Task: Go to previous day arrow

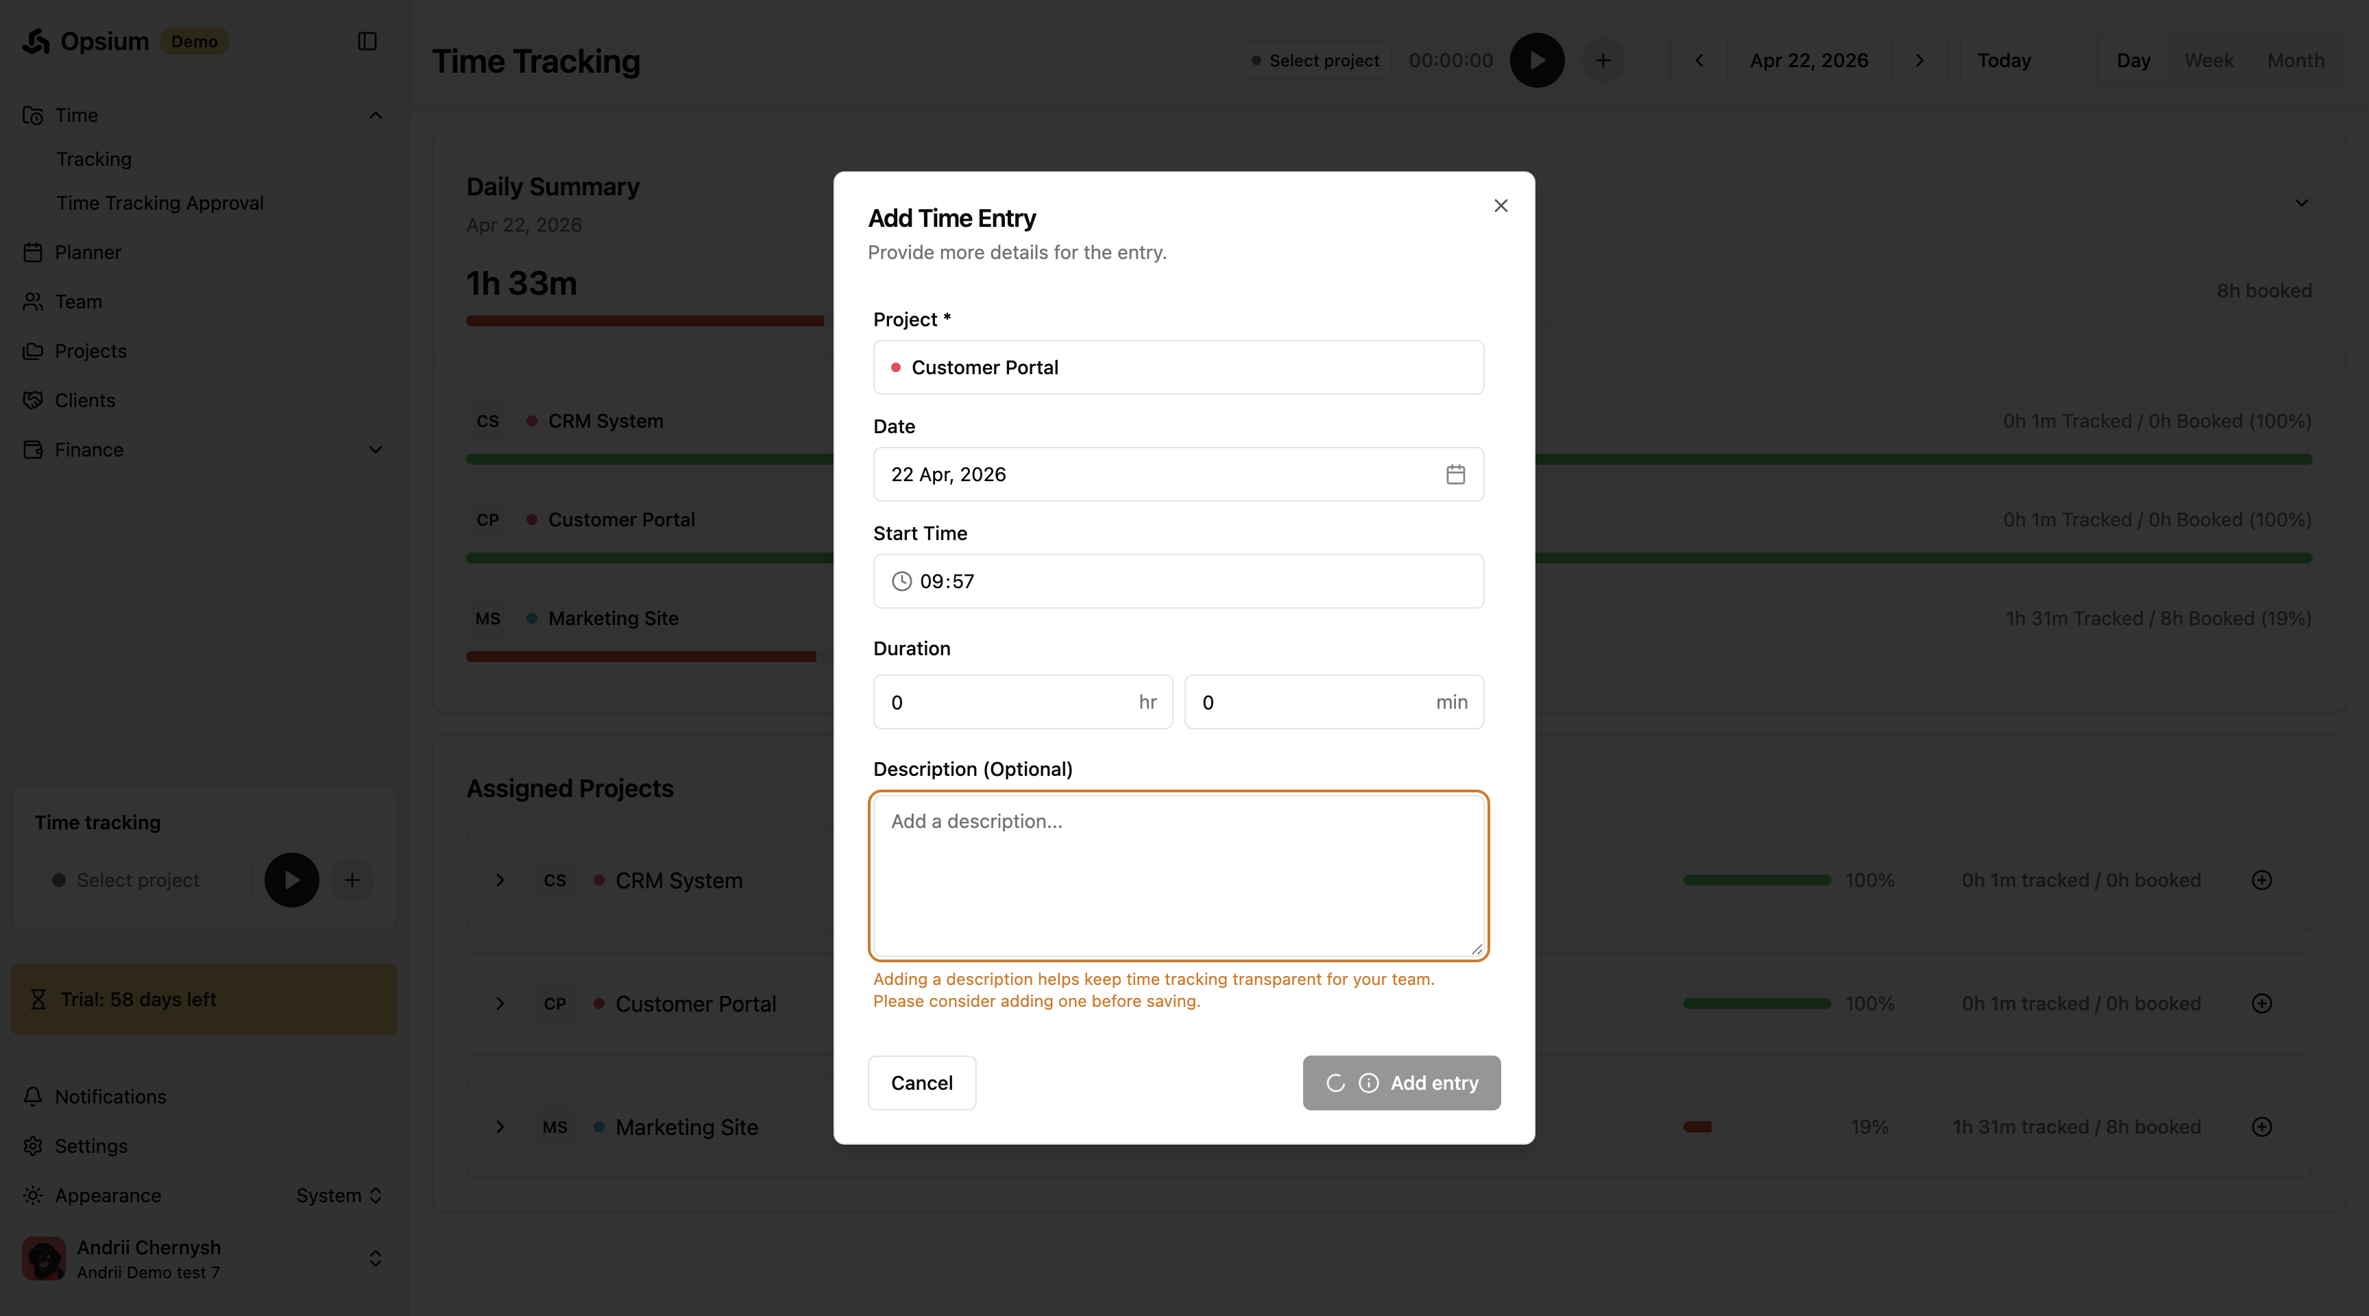Action: point(1699,61)
